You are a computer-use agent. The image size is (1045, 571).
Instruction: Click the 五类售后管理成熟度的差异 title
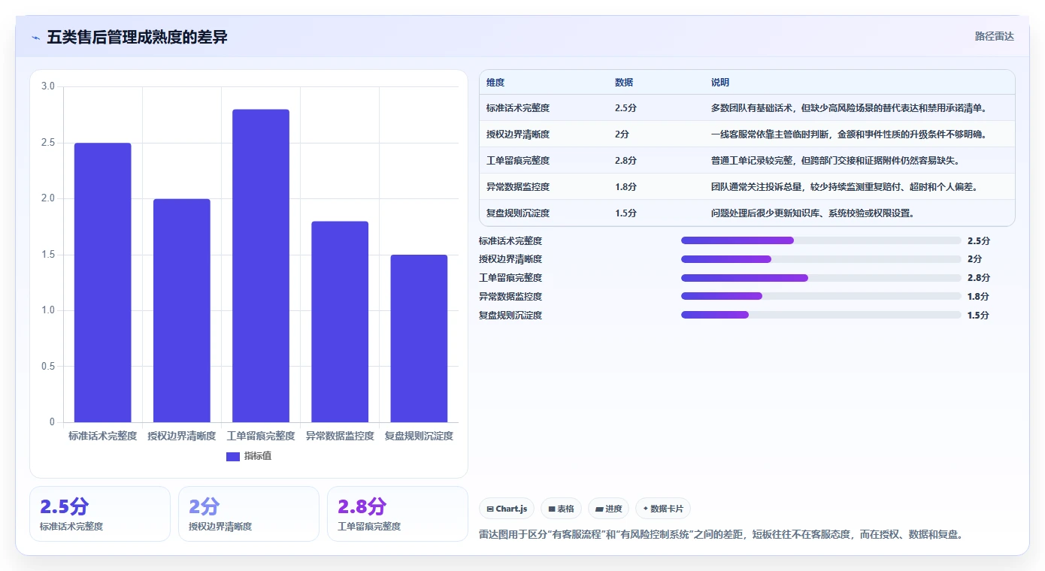click(x=137, y=37)
